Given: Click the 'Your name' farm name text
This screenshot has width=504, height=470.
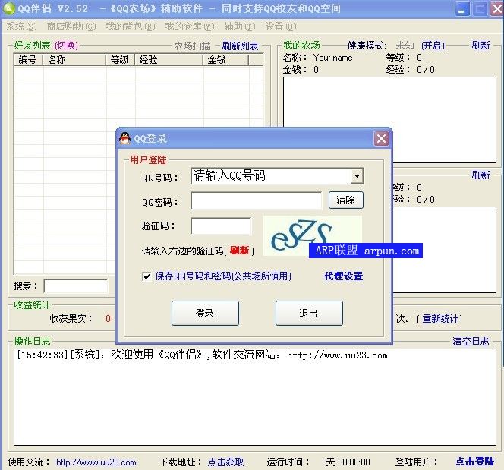Looking at the screenshot, I should [332, 58].
